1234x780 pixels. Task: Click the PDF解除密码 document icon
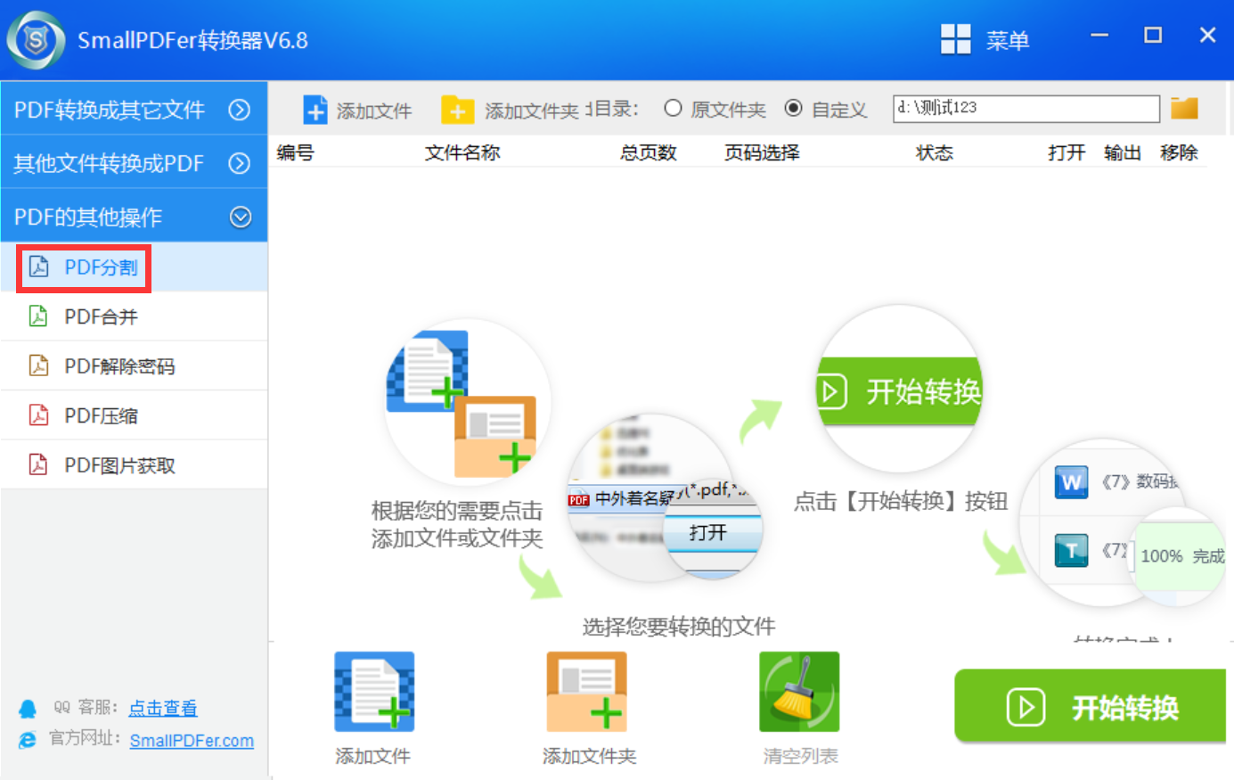pyautogui.click(x=38, y=365)
